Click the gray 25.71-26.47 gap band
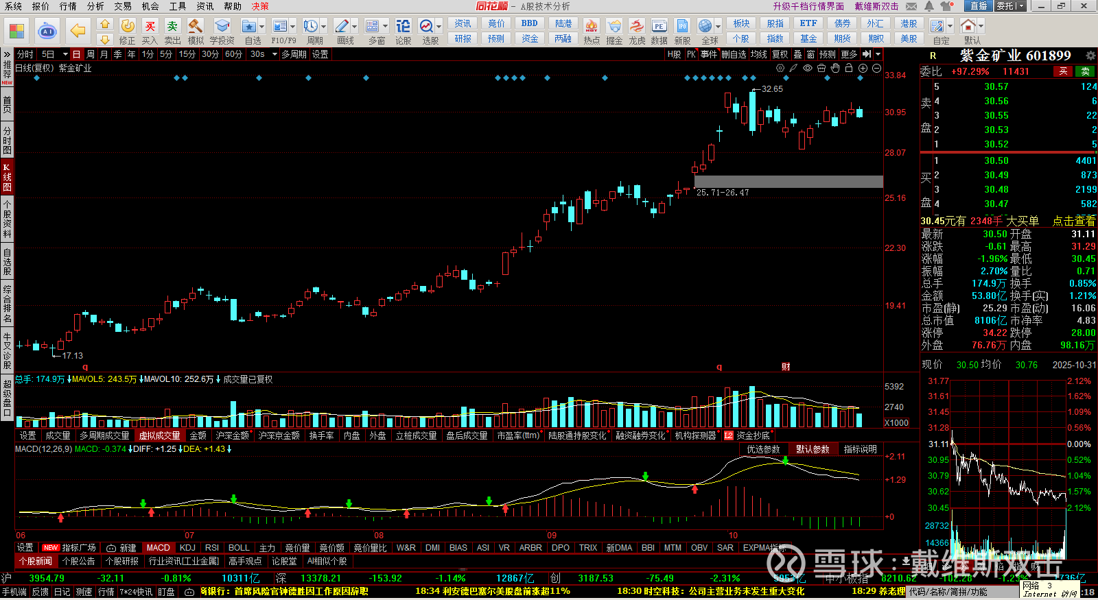 pyautogui.click(x=789, y=182)
